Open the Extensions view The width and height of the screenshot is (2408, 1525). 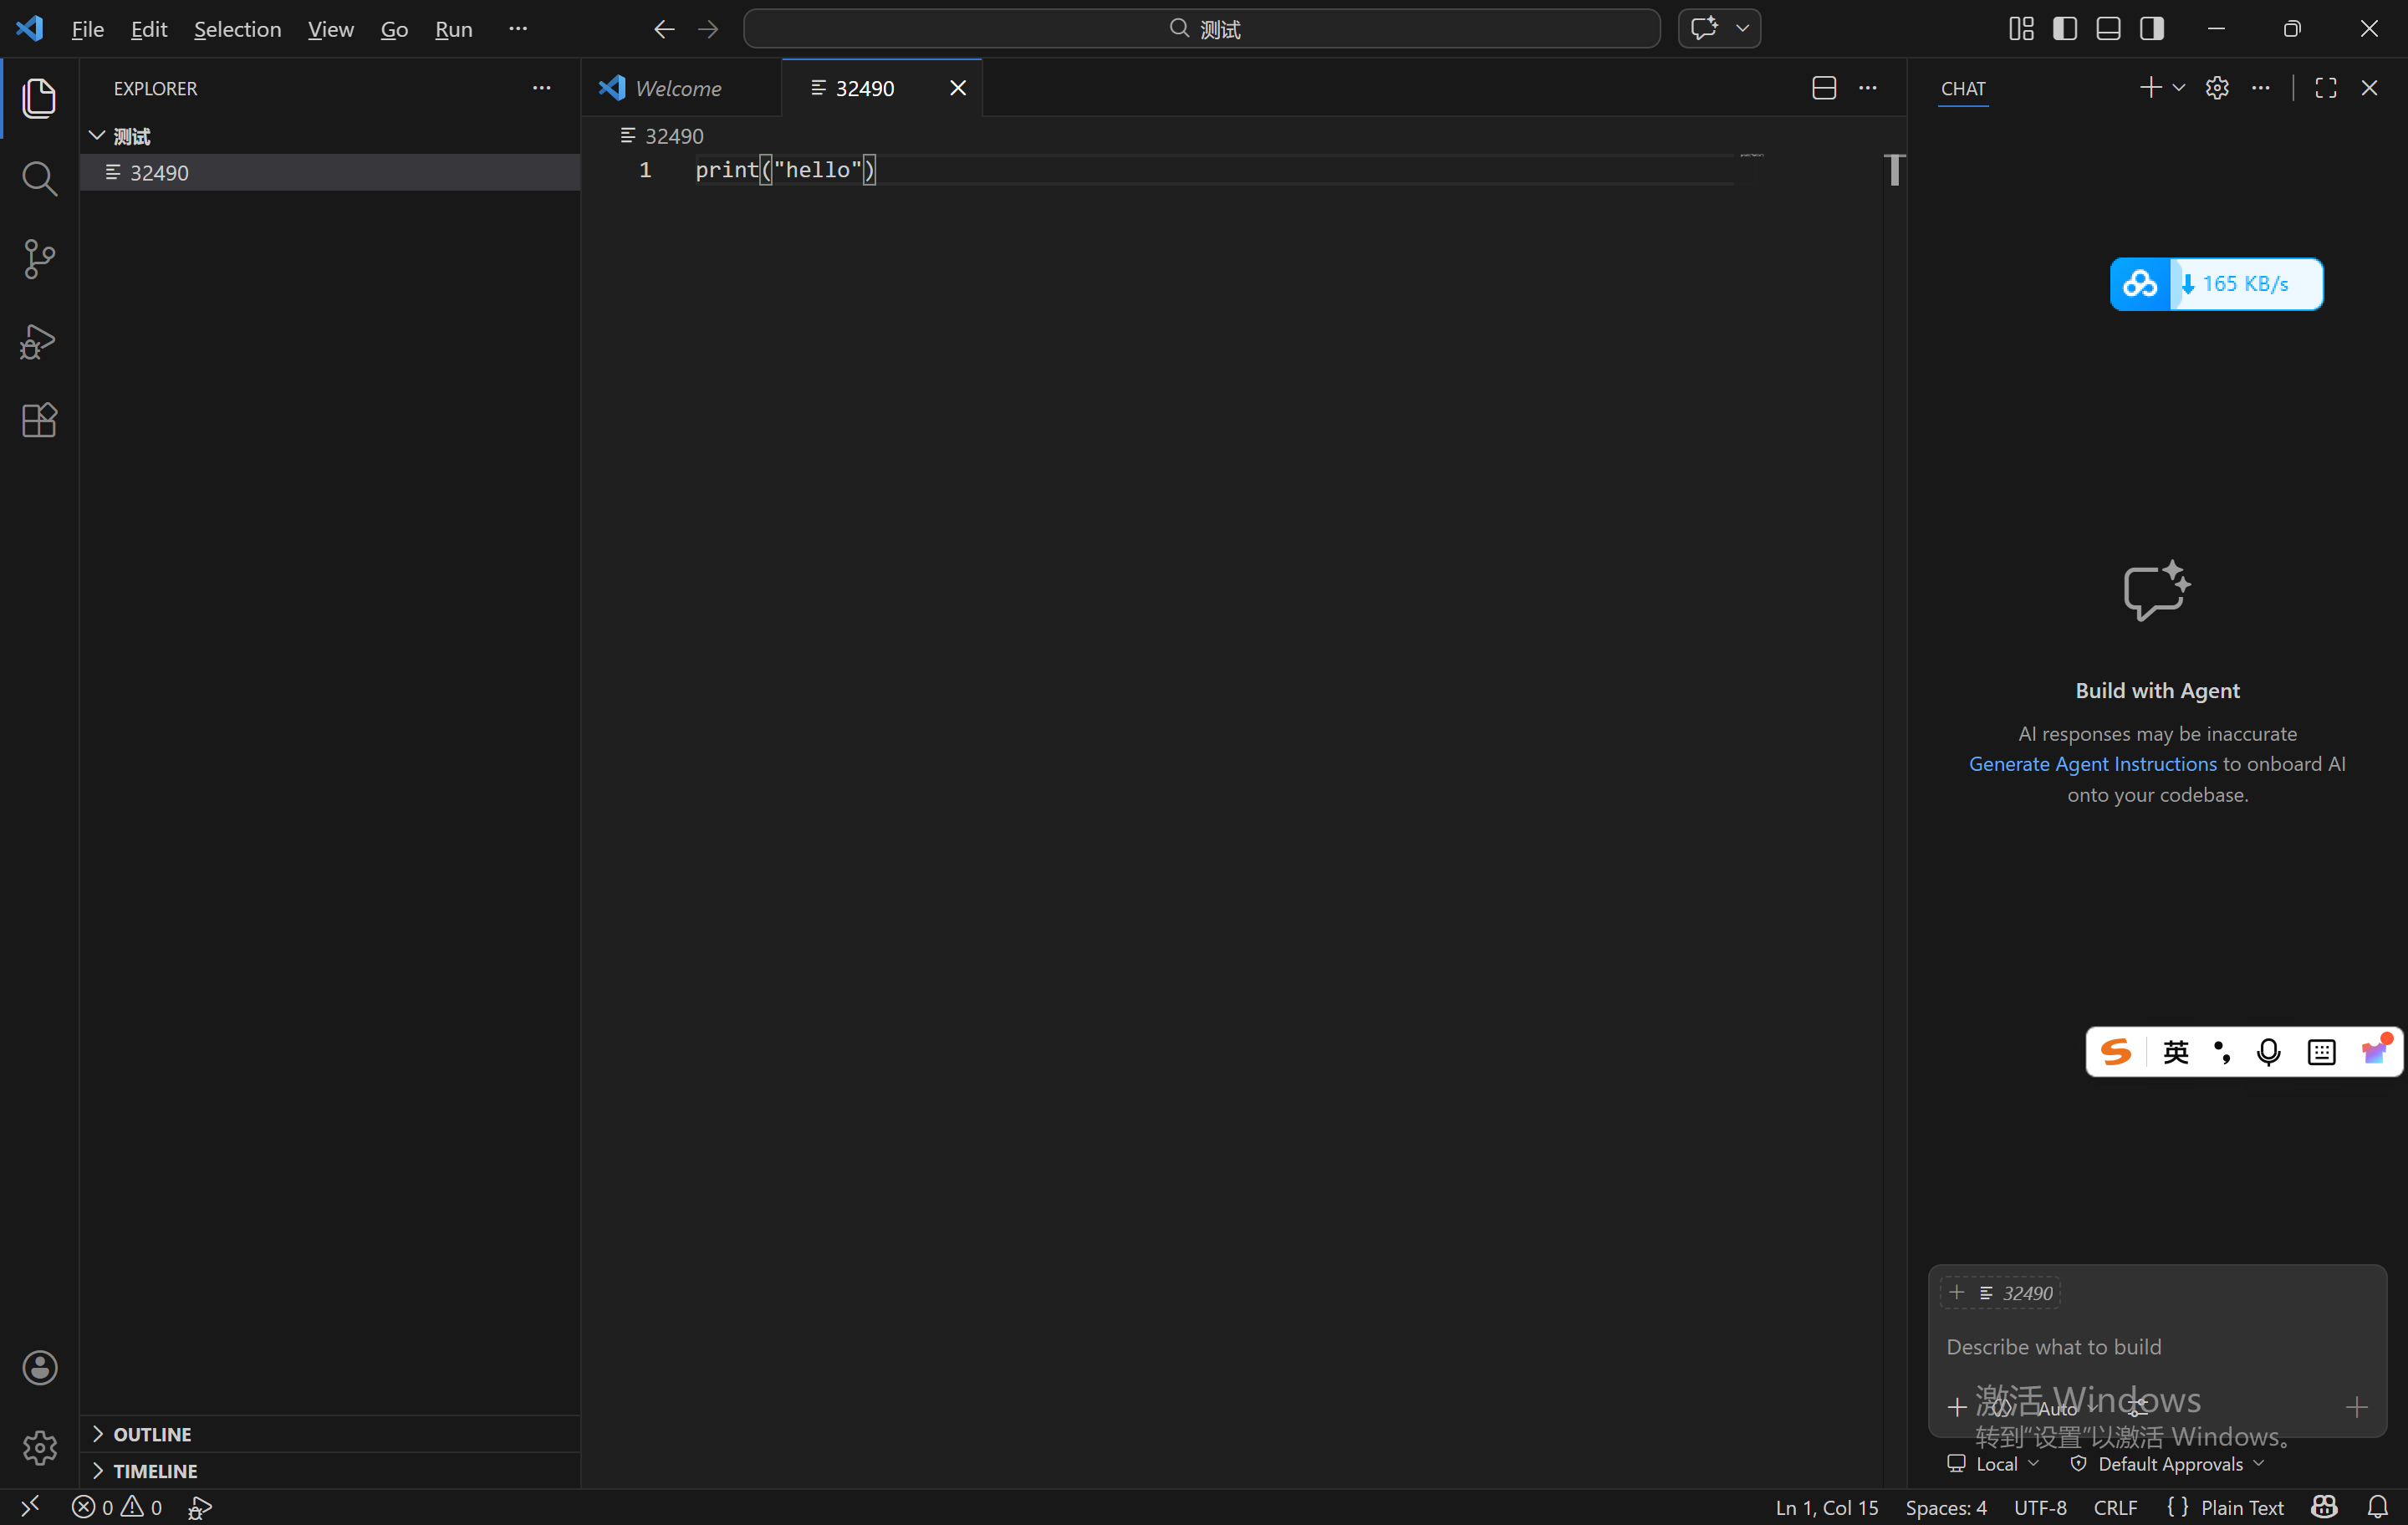[x=39, y=420]
